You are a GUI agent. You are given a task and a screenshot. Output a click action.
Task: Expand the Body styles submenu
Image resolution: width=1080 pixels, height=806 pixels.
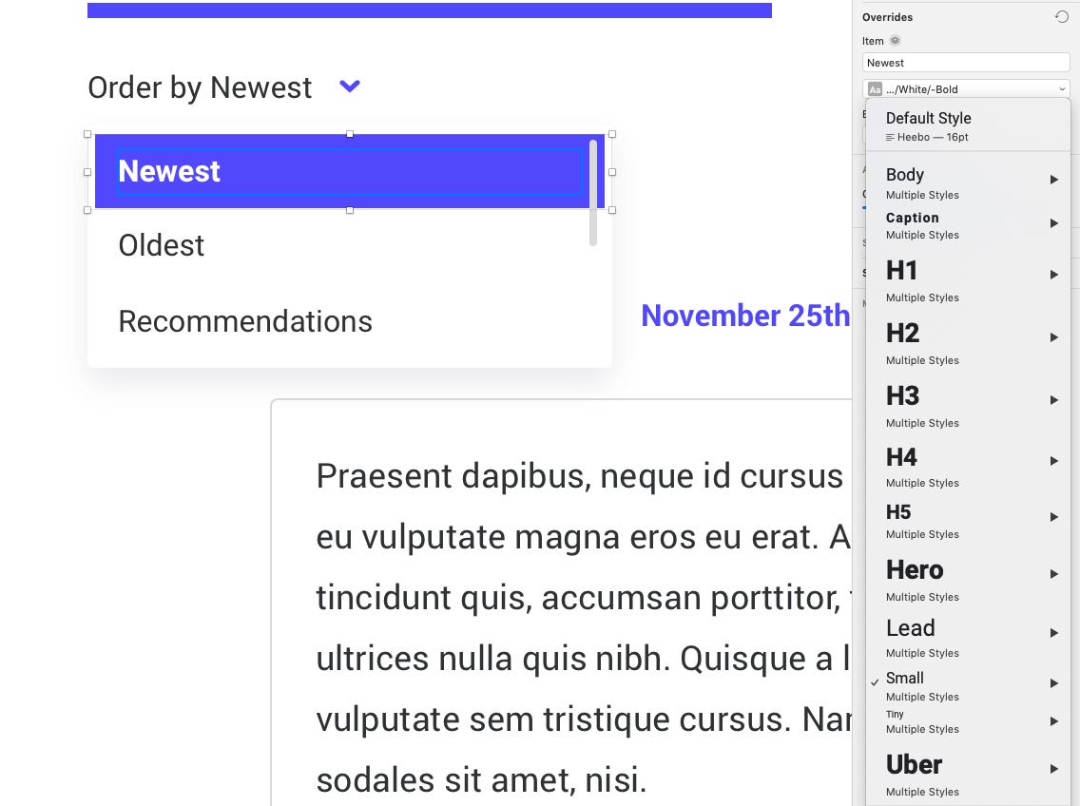pyautogui.click(x=968, y=183)
